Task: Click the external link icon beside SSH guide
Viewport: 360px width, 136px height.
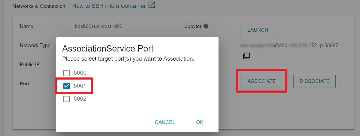Action: tap(152, 5)
